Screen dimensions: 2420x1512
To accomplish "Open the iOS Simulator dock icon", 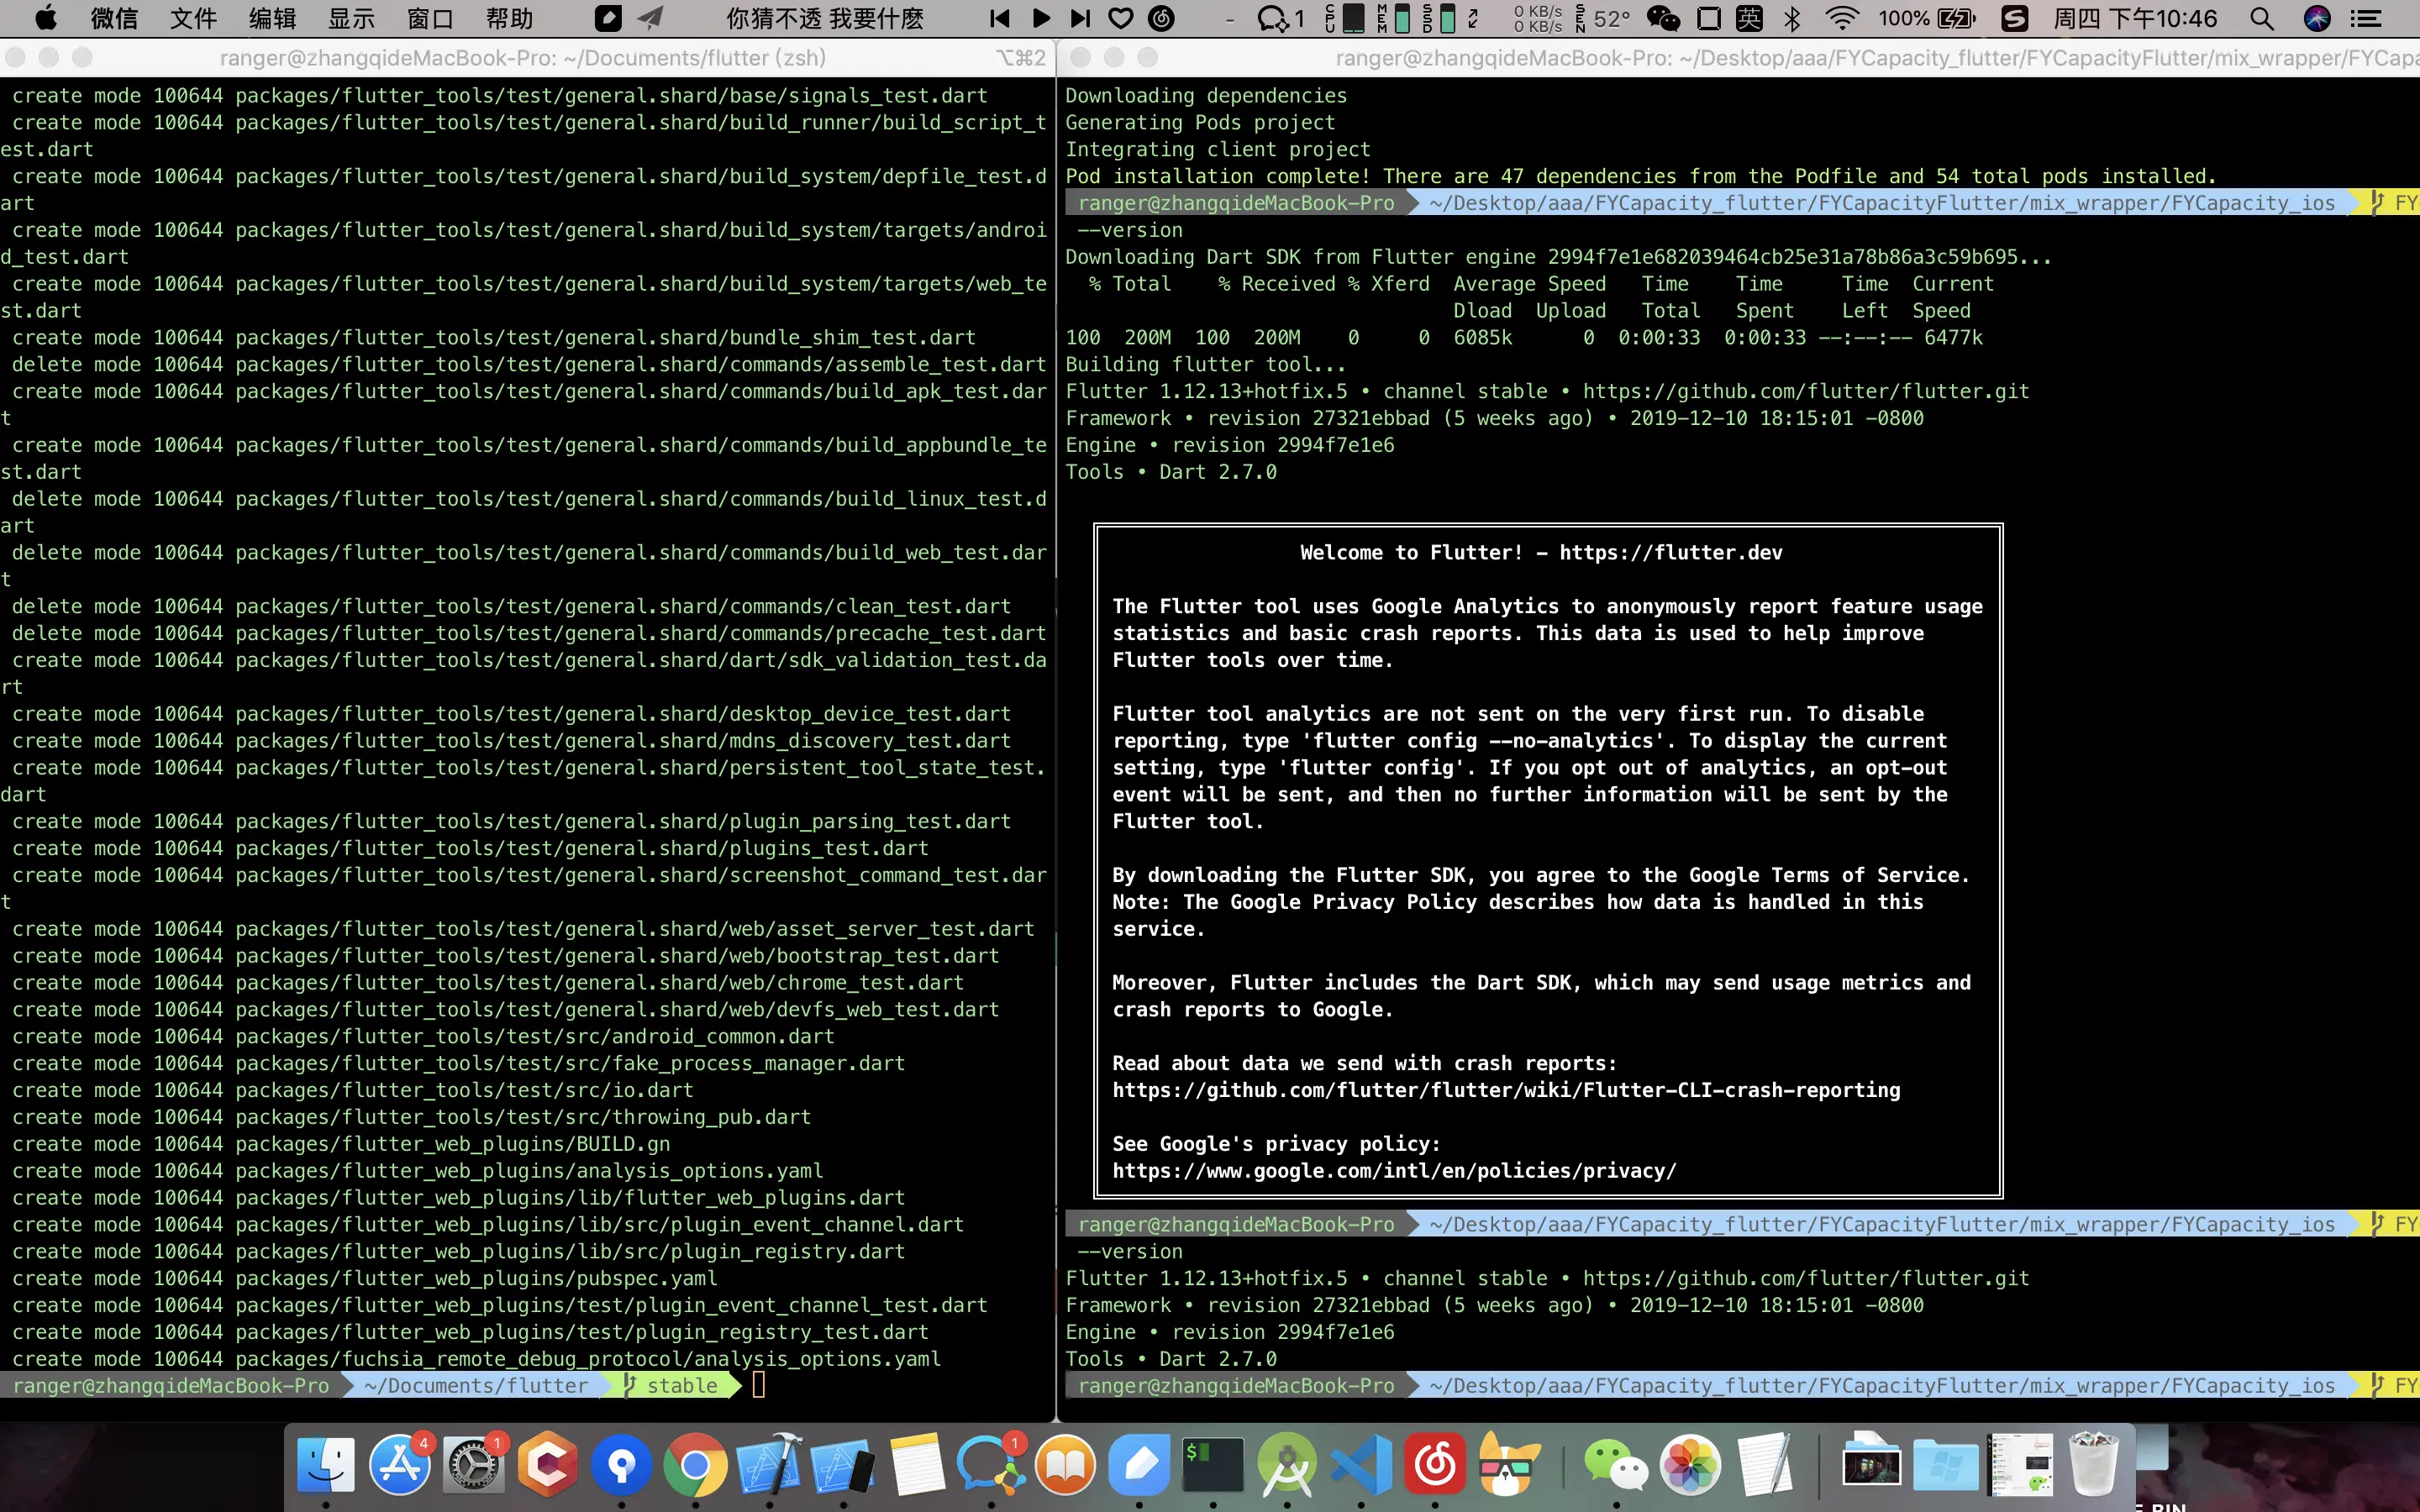I will (843, 1466).
